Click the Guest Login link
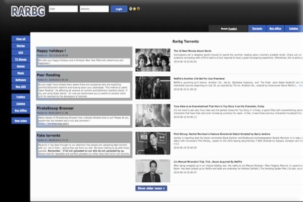 [232, 29]
